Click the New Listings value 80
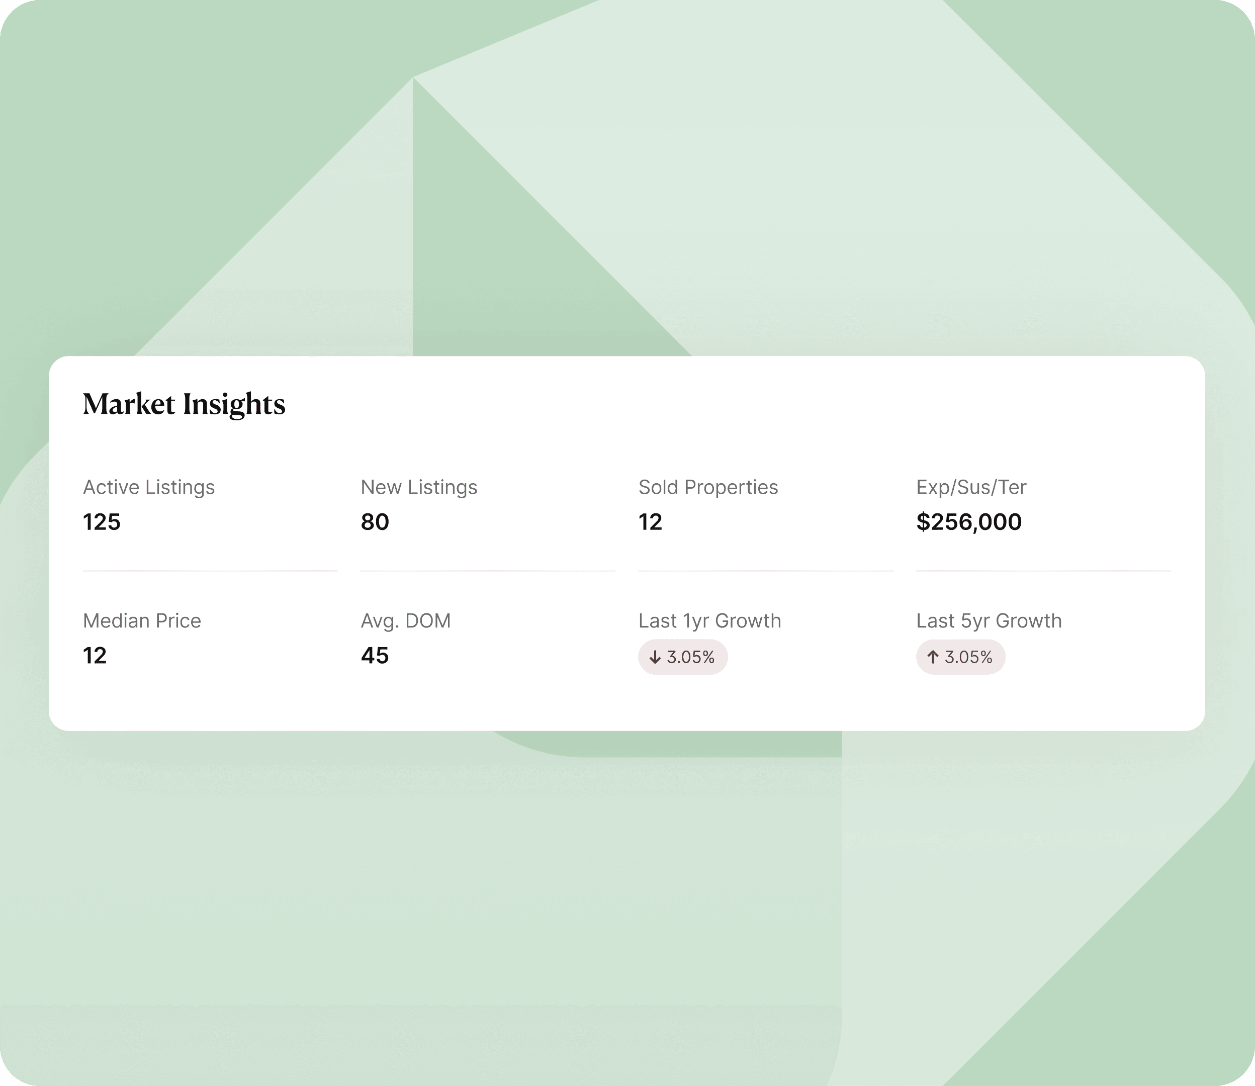The height and width of the screenshot is (1086, 1255). click(375, 522)
